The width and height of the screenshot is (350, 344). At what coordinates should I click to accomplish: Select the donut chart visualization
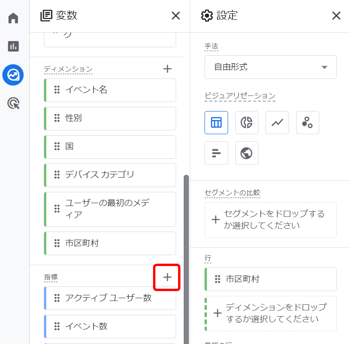tap(247, 123)
